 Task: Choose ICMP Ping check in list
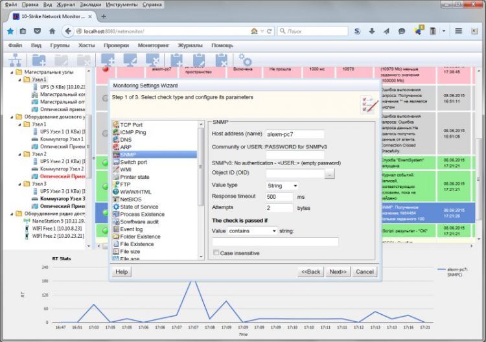pos(132,132)
